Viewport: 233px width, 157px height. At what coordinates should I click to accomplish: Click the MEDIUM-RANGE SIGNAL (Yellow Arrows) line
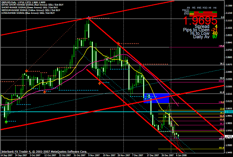[x=31, y=10]
